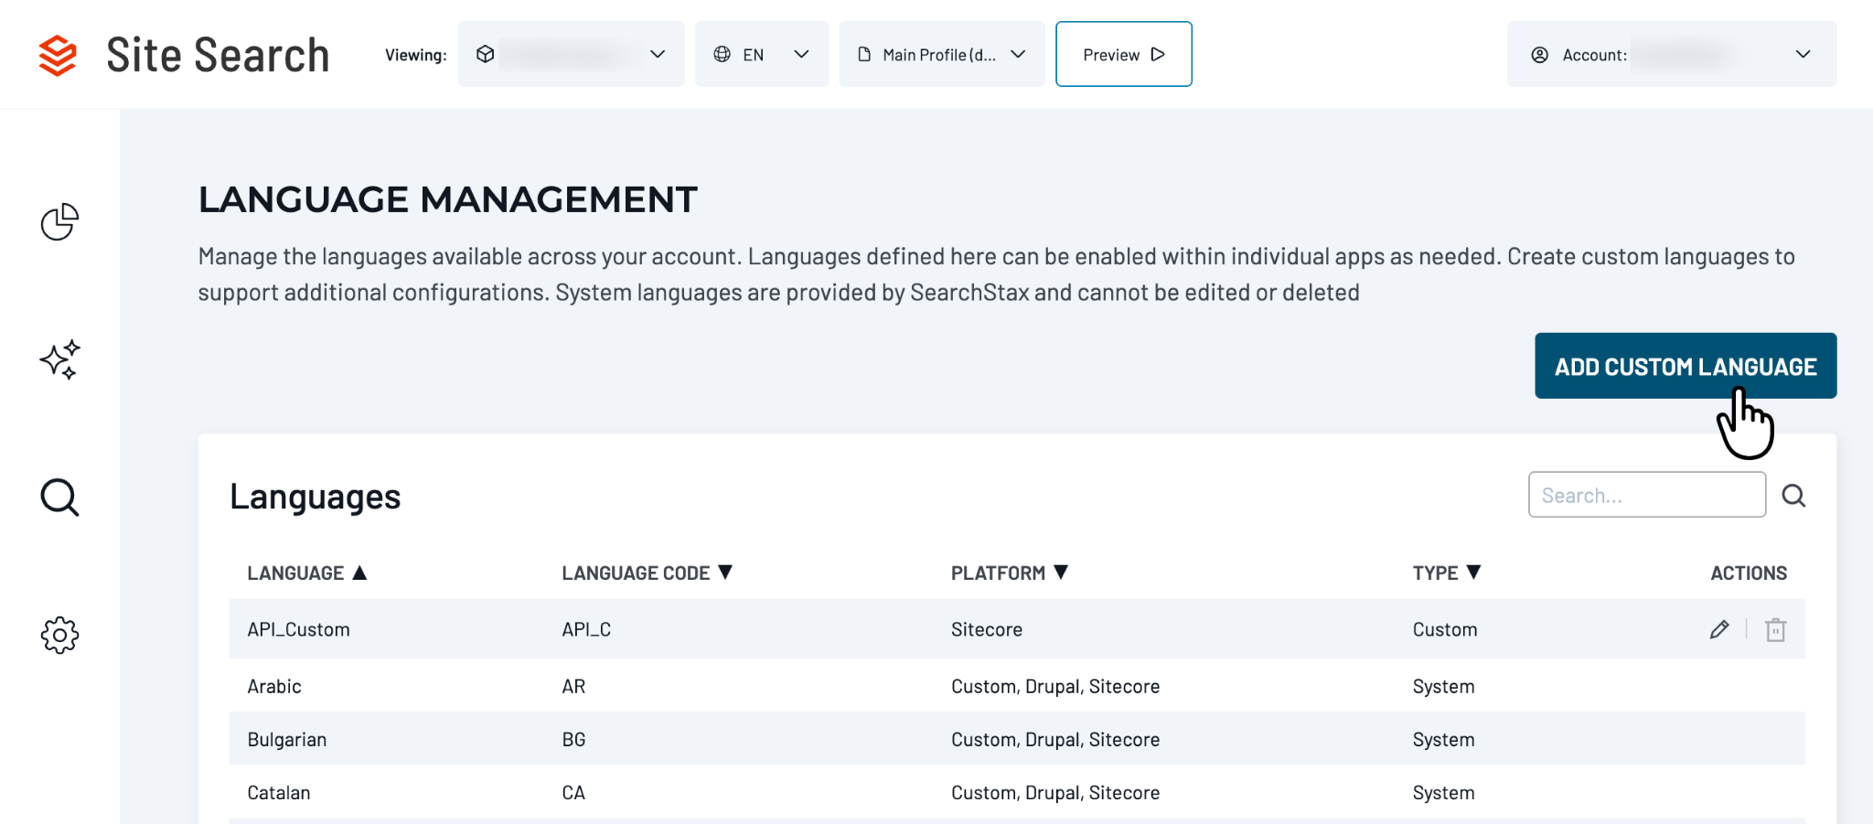
Task: Open the AI sparkles sidebar icon
Action: pos(59,359)
